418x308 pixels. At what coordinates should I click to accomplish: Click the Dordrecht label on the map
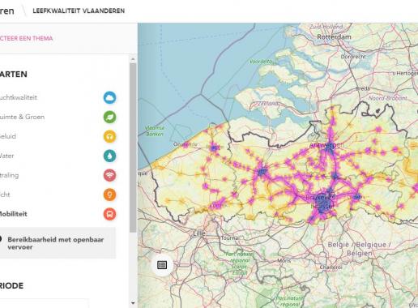coord(353,57)
